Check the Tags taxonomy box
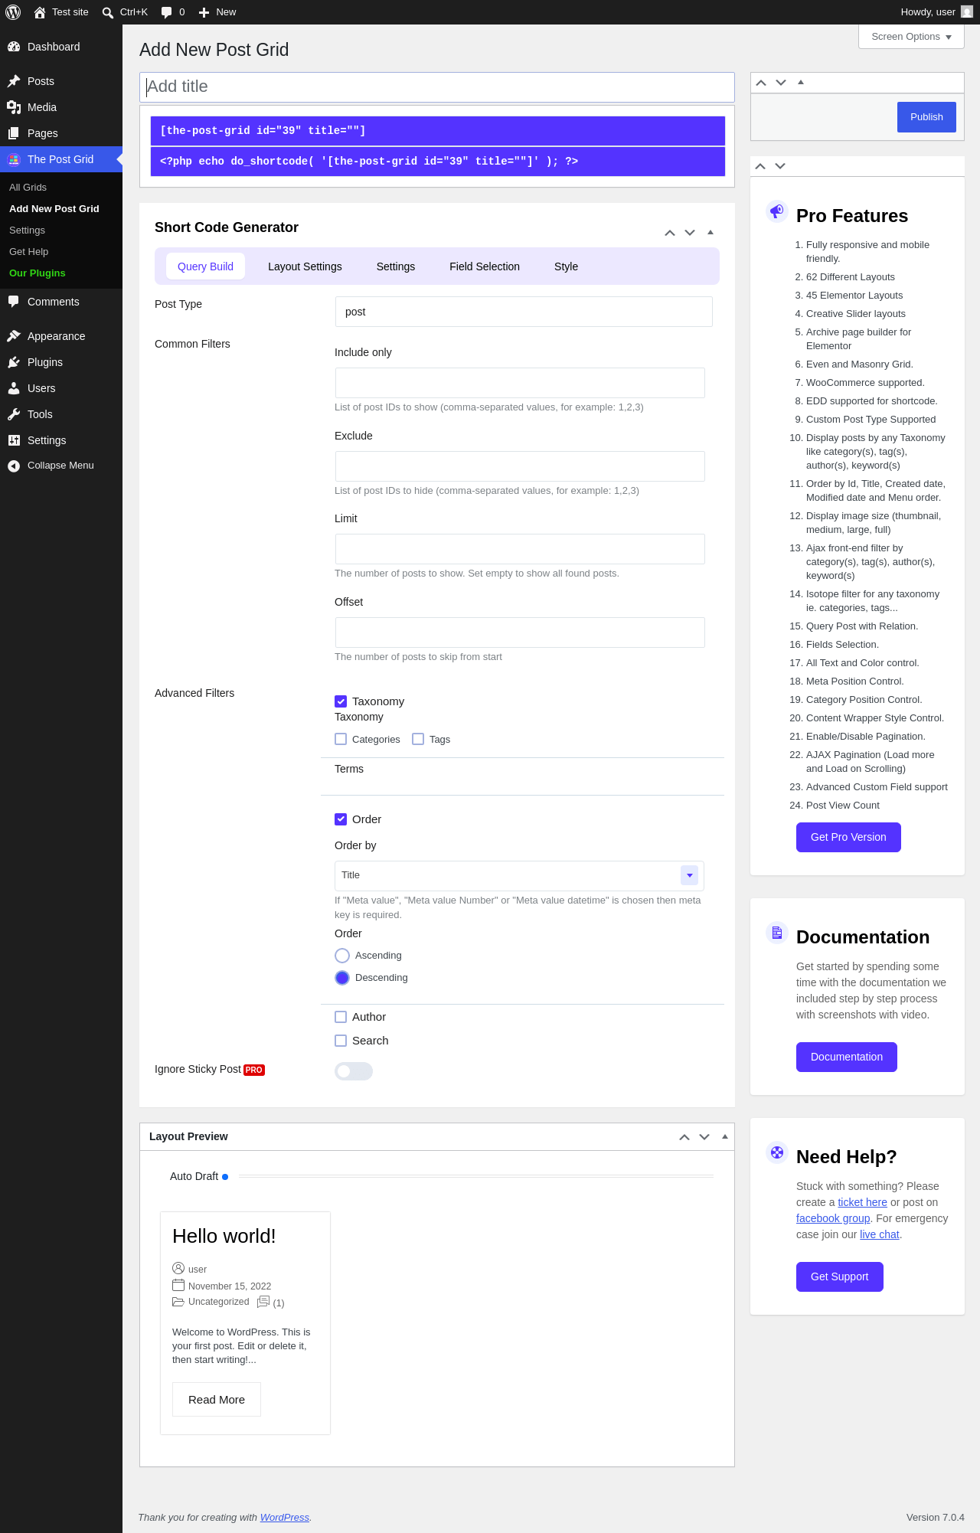The height and width of the screenshot is (1533, 980). point(418,739)
